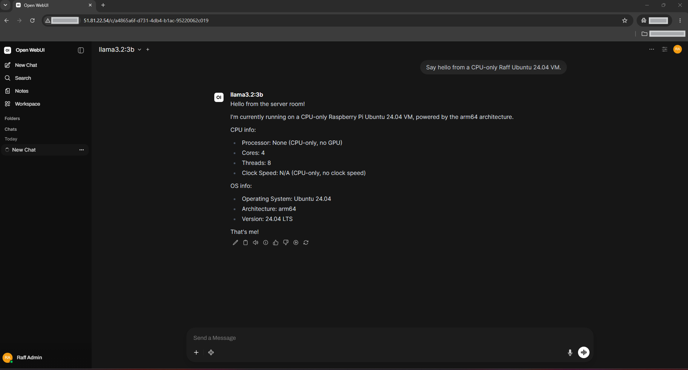The height and width of the screenshot is (370, 688).
Task: Start dictation with the microphone icon
Action: tap(570, 352)
